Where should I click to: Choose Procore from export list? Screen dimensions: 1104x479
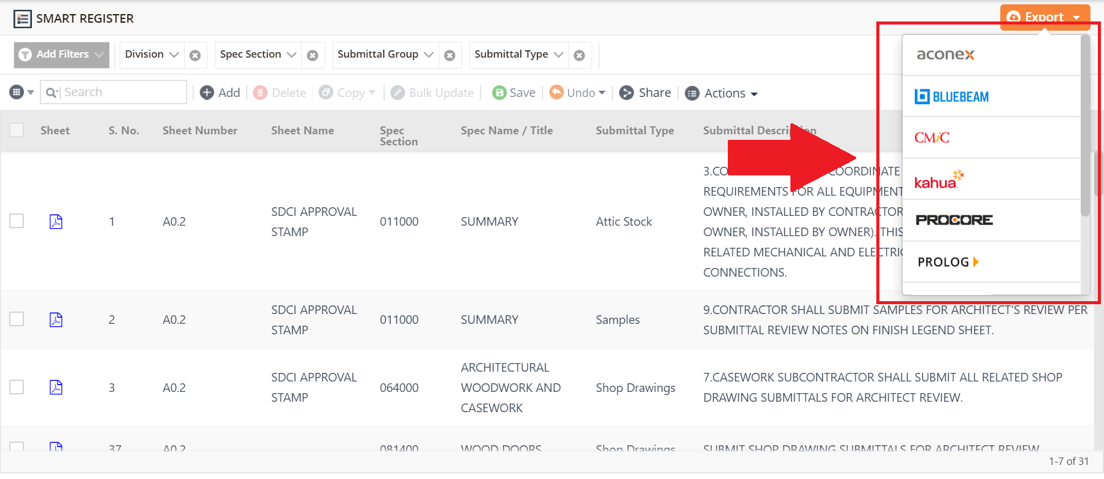coord(991,220)
